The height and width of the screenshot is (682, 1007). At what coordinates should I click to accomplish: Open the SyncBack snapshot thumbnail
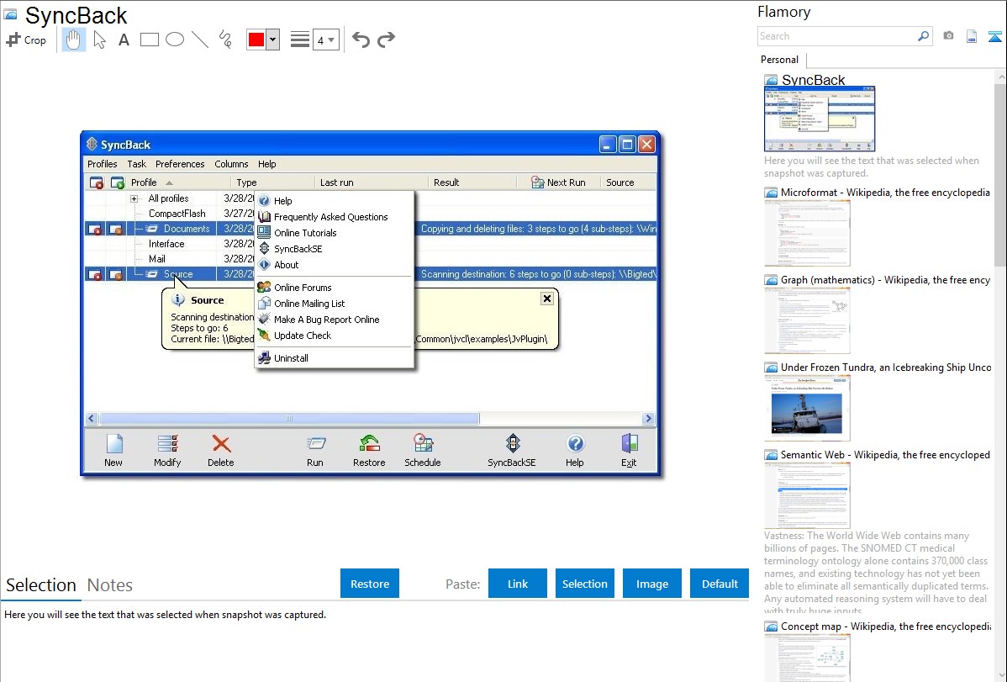(x=820, y=119)
